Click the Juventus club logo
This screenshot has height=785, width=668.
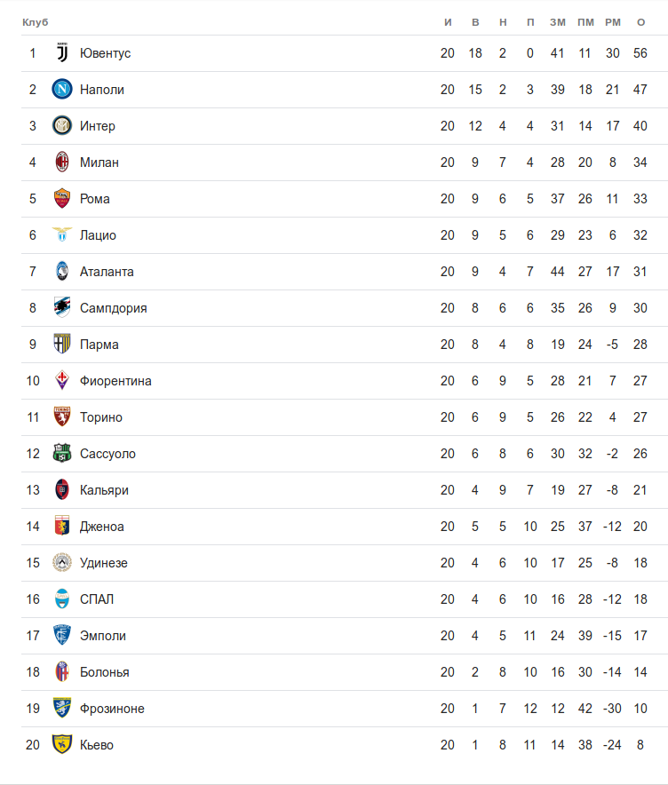[x=61, y=53]
